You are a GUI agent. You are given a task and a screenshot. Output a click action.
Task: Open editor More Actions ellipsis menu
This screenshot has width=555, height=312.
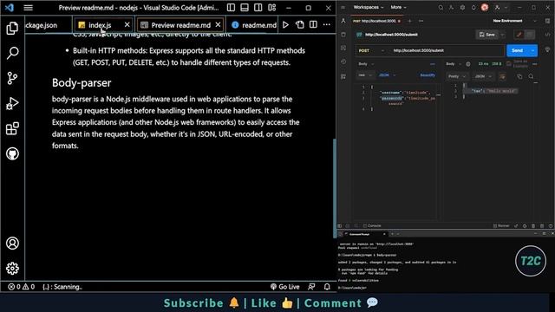[x=327, y=25]
